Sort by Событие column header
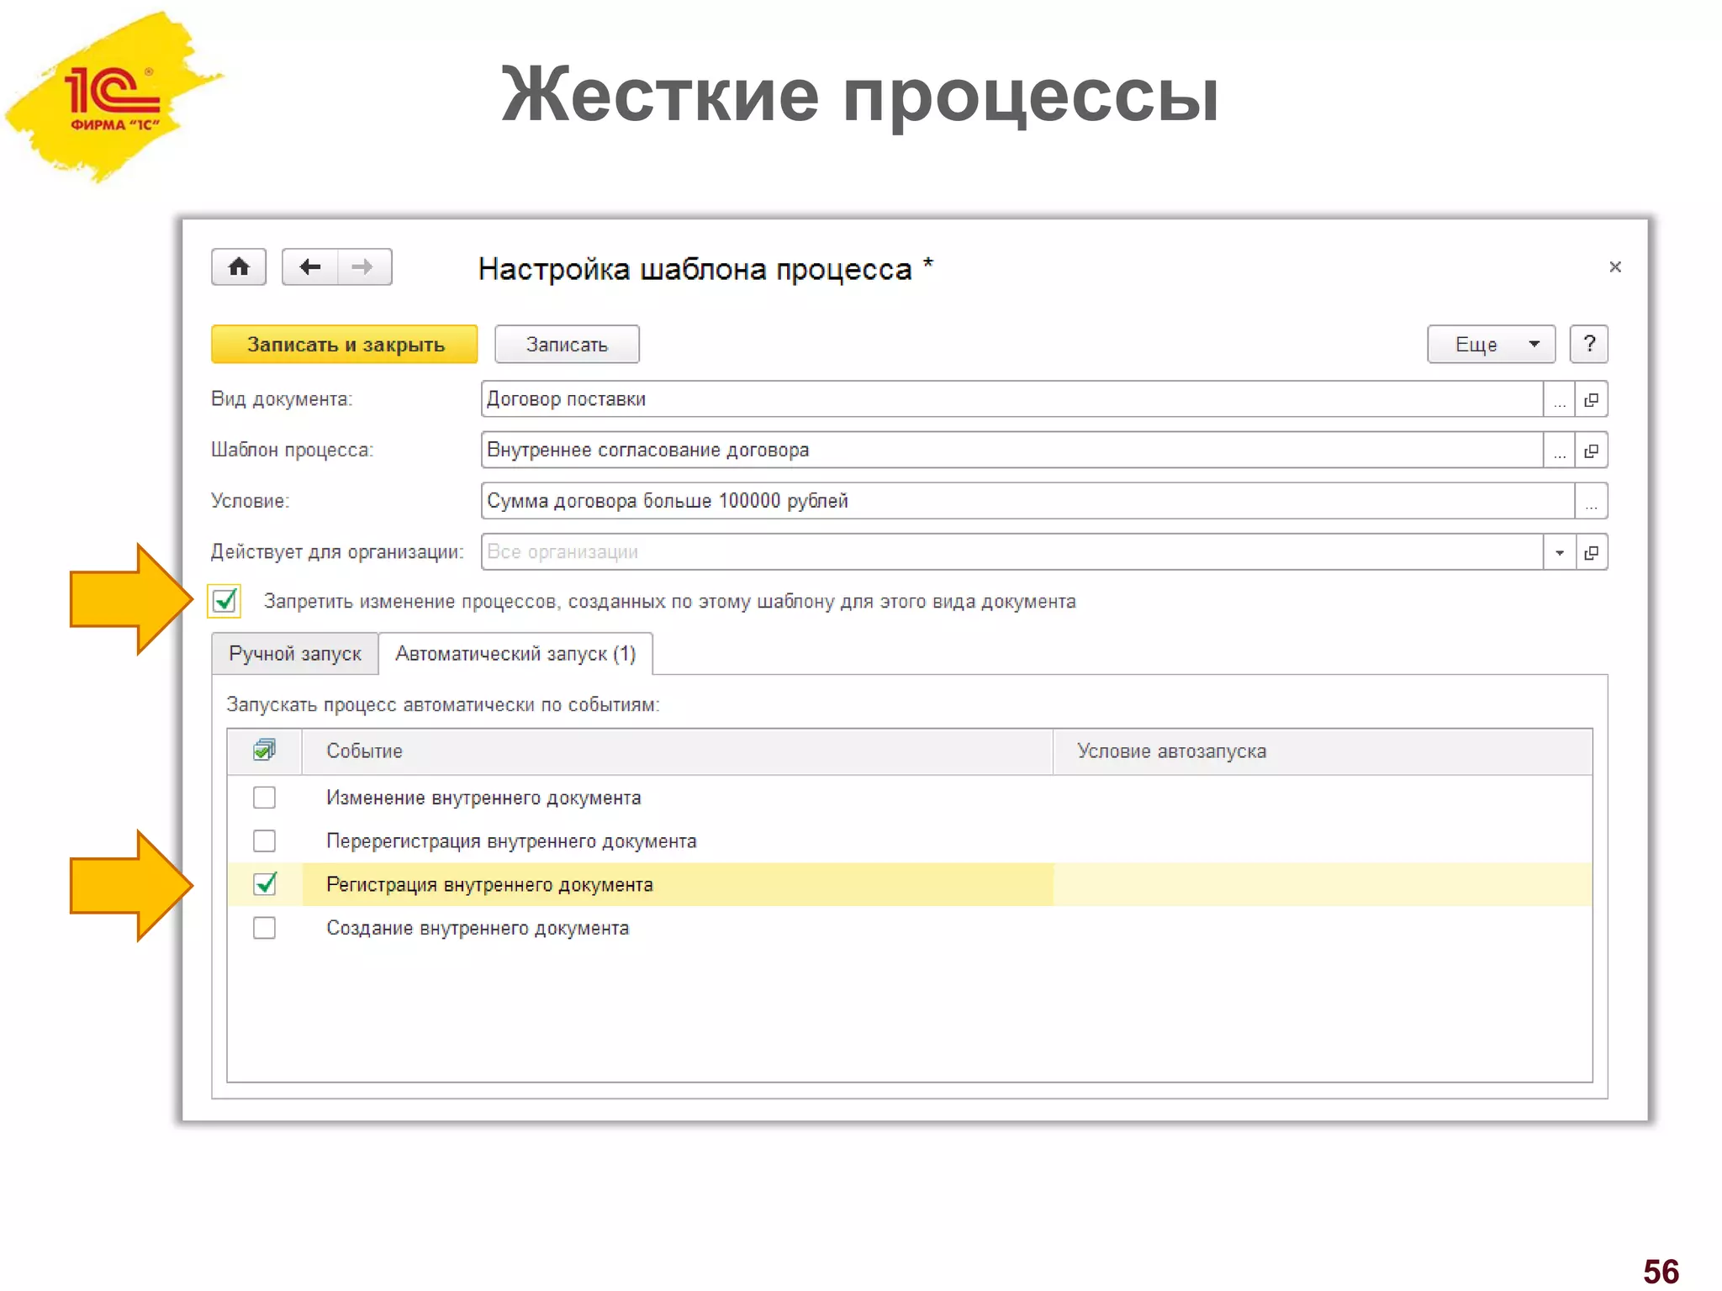This screenshot has height=1291, width=1722. [678, 751]
